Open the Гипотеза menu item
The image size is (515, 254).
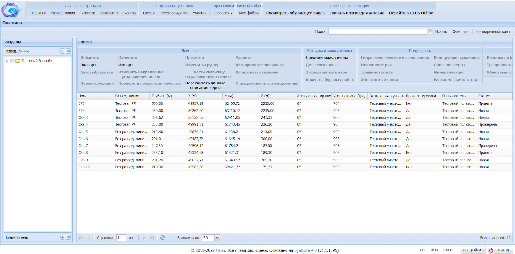(87, 13)
